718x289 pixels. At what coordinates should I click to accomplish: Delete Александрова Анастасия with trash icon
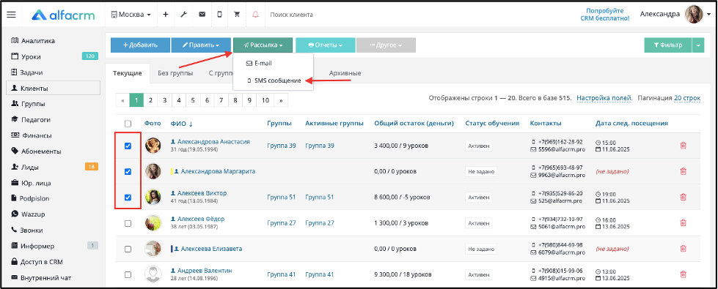pyautogui.click(x=684, y=146)
